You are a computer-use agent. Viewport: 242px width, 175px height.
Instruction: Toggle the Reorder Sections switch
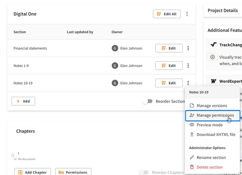(147, 101)
